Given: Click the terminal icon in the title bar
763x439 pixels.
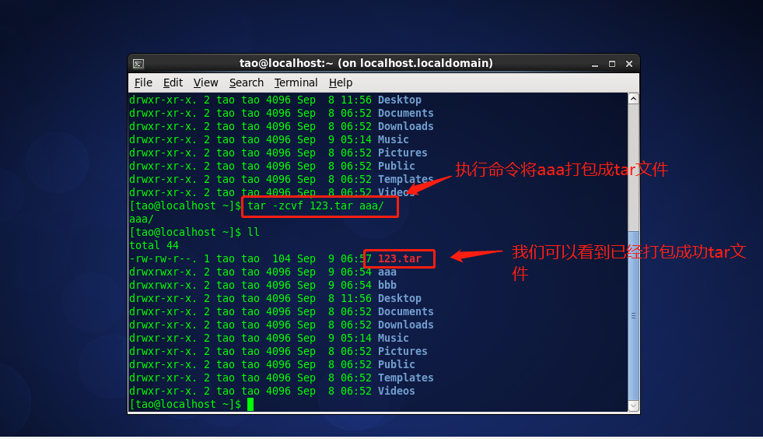Looking at the screenshot, I should tap(138, 64).
